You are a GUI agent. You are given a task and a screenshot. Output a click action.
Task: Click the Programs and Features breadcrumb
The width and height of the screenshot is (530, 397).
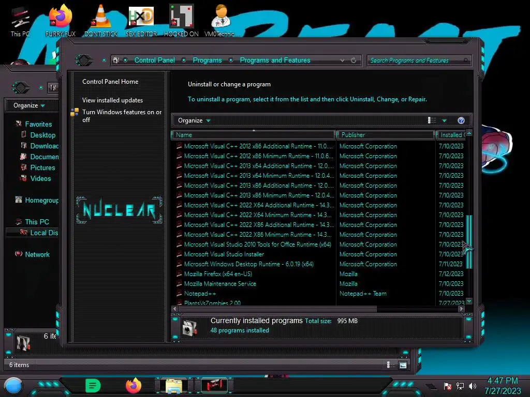tap(275, 60)
